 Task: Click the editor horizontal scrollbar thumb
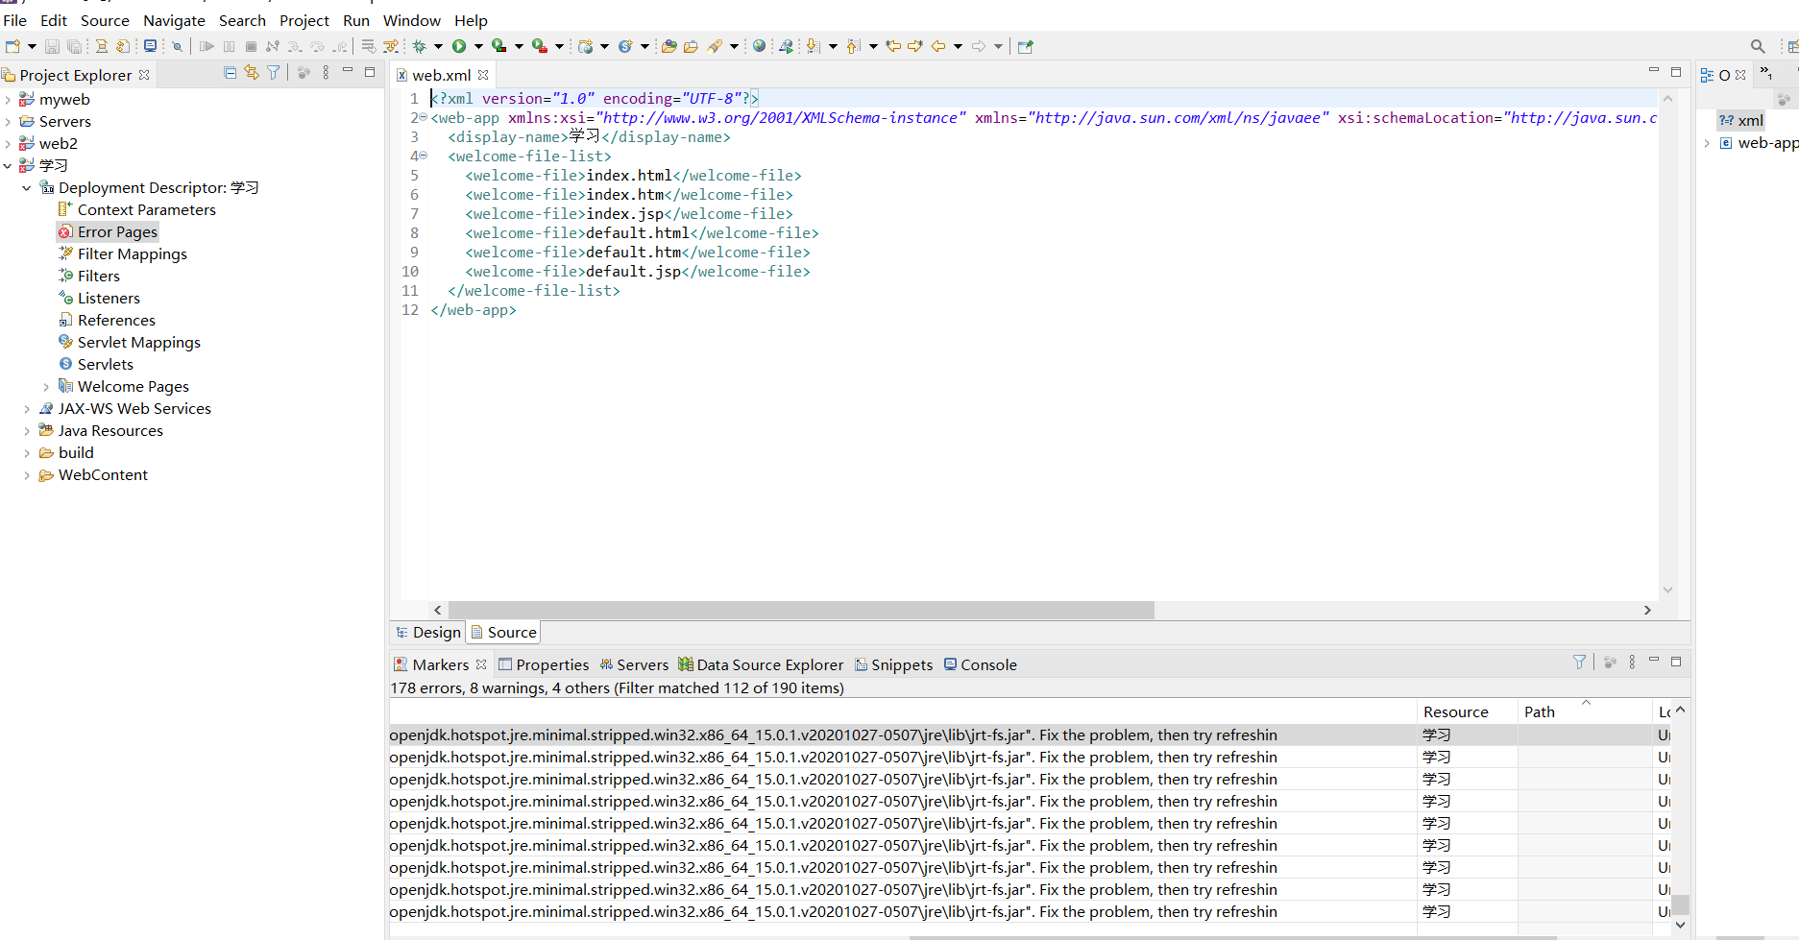point(801,610)
